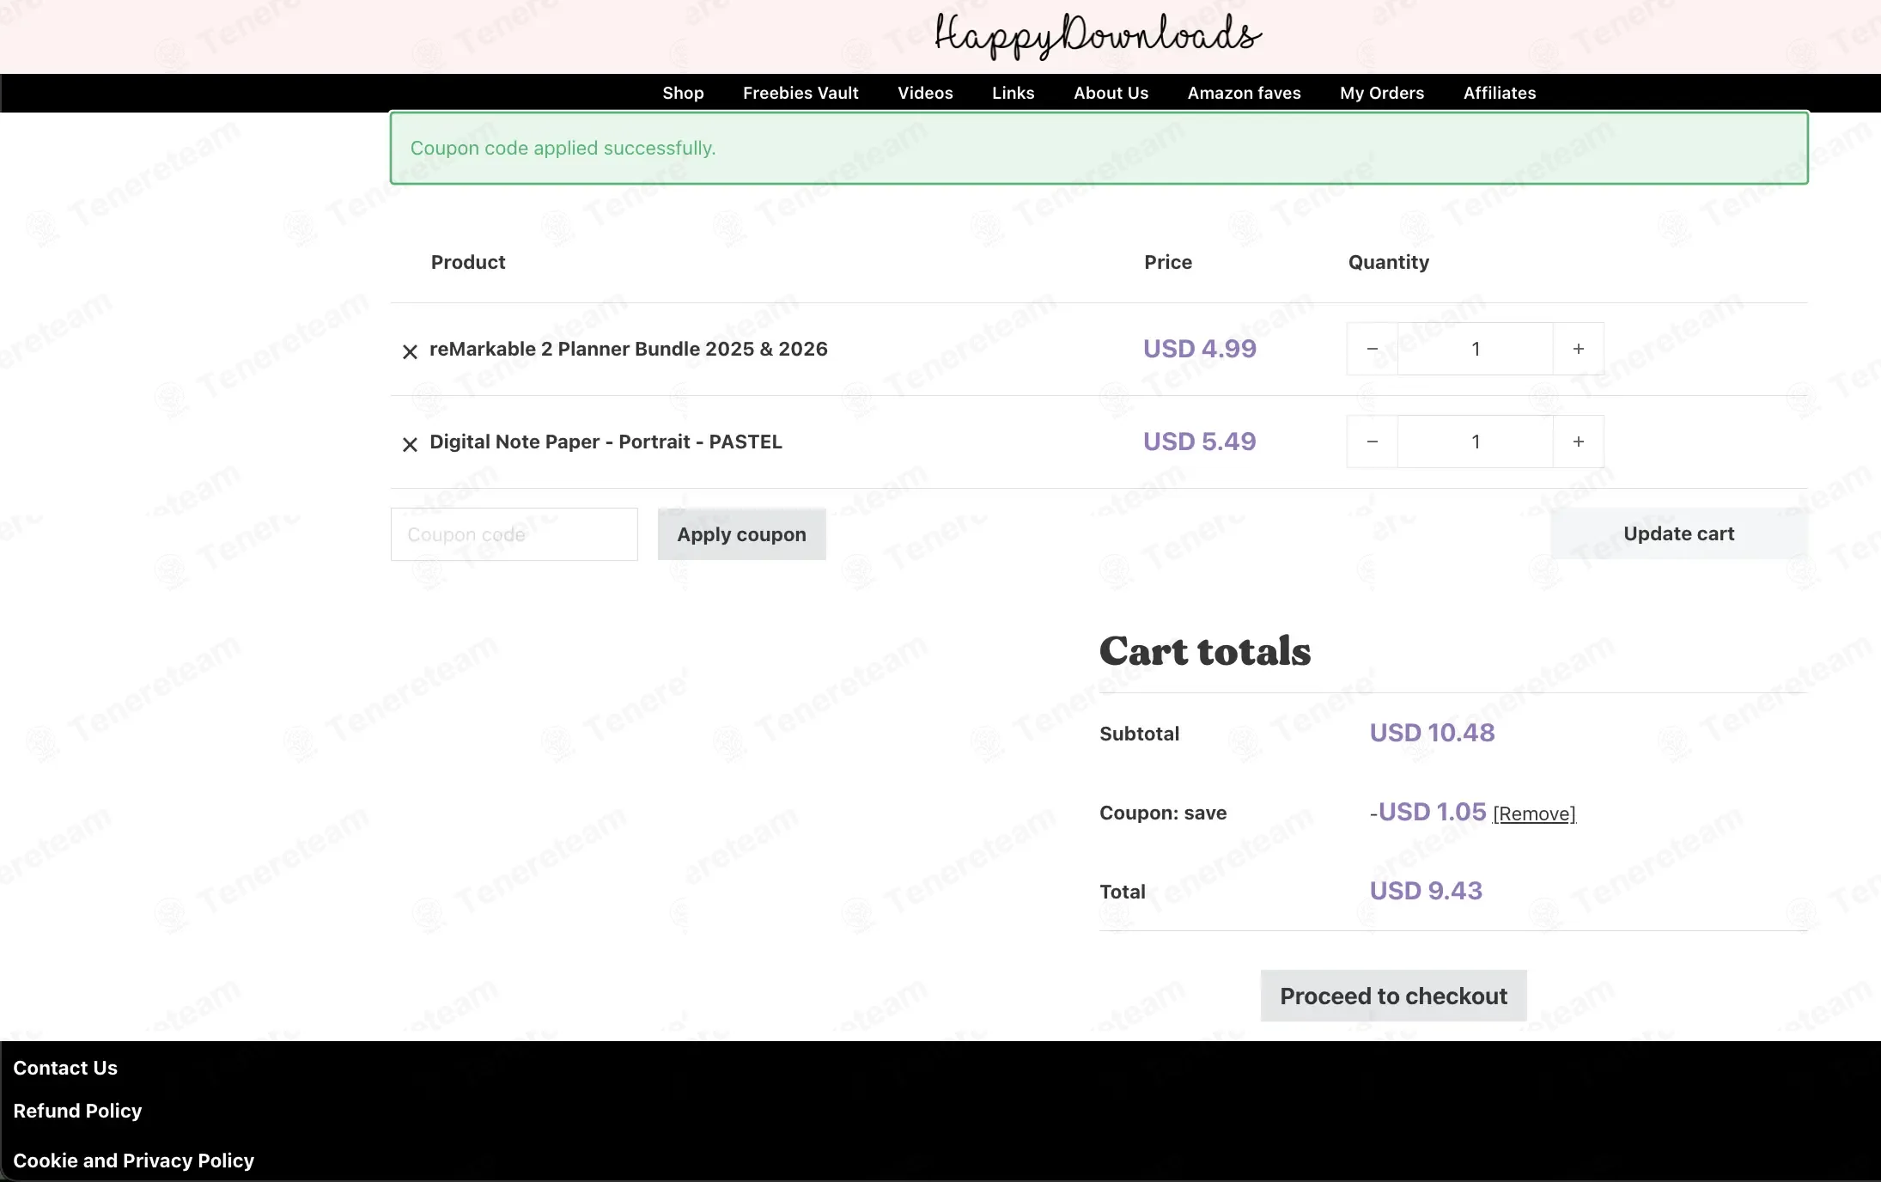1881x1182 pixels.
Task: Open the Freebies Vault page
Action: pos(800,93)
